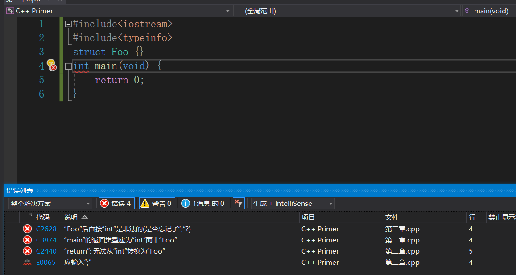The width and height of the screenshot is (516, 275).
Task: Toggle the 1消息 的 0 messages filter
Action: click(x=203, y=204)
